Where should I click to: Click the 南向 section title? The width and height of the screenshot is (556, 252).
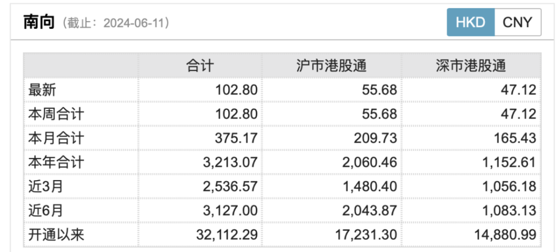[x=39, y=23]
